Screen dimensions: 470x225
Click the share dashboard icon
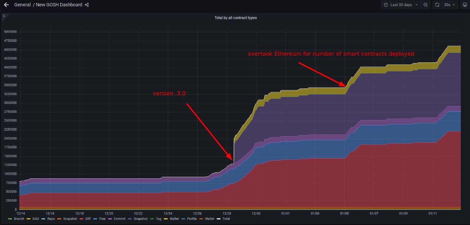click(x=87, y=5)
